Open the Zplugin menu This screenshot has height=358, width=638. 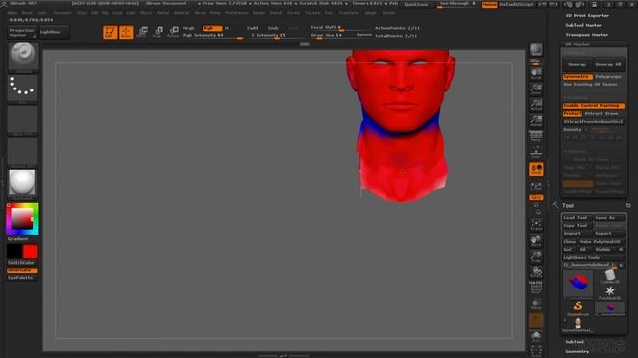370,13
